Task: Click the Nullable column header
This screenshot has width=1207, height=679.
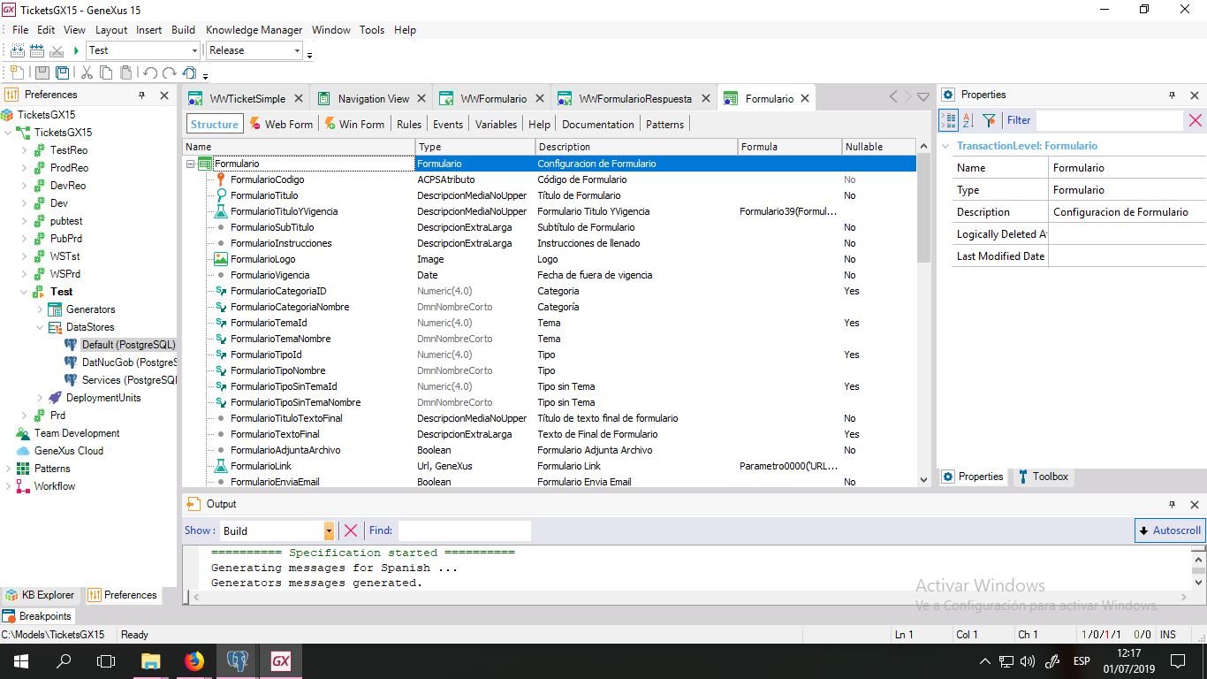Action: point(879,147)
